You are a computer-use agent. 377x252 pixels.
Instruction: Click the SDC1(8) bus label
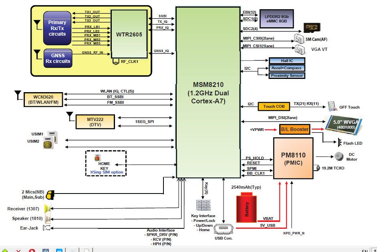click(x=250, y=18)
